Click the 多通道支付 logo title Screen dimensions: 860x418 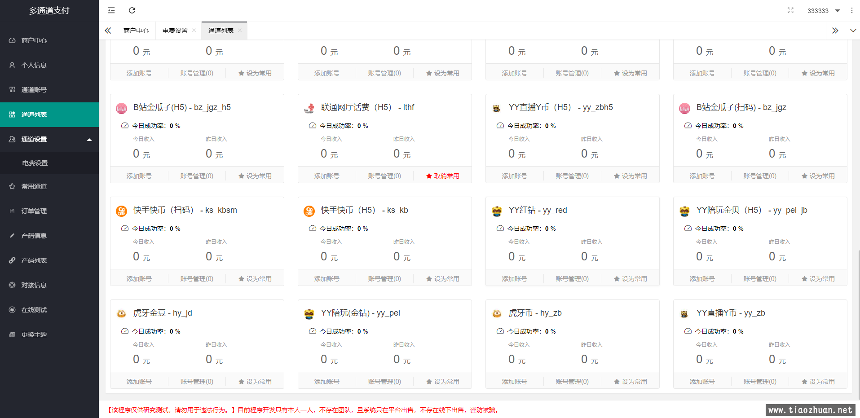[49, 10]
